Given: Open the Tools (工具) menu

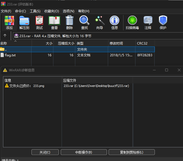Looking at the screenshot, I should point(35,11).
